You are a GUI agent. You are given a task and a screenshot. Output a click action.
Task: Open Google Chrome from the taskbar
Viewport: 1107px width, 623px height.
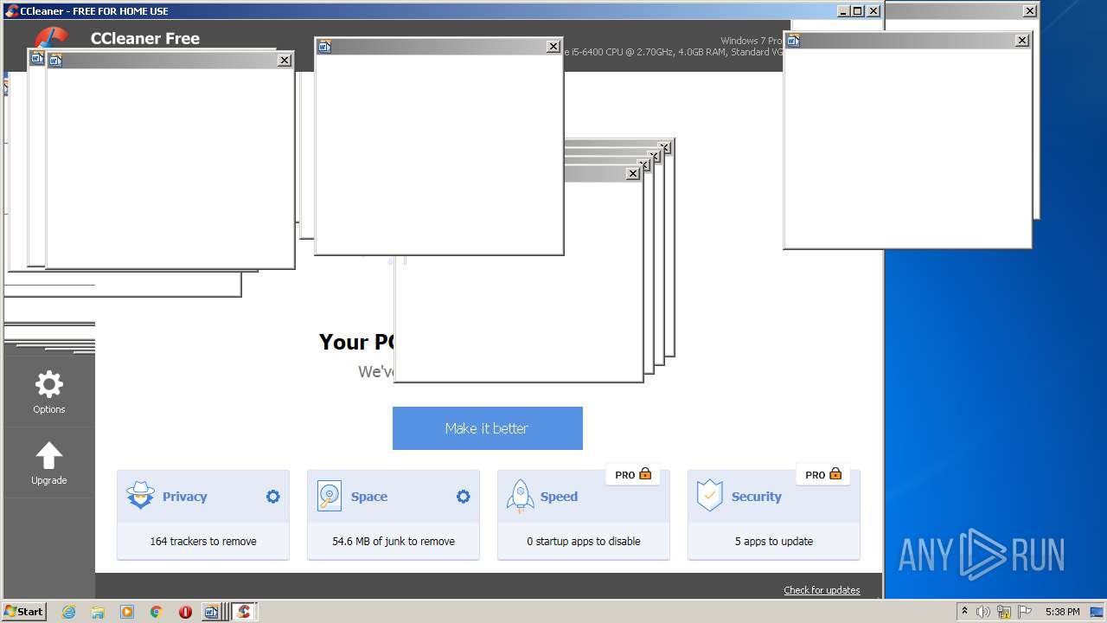tap(156, 612)
